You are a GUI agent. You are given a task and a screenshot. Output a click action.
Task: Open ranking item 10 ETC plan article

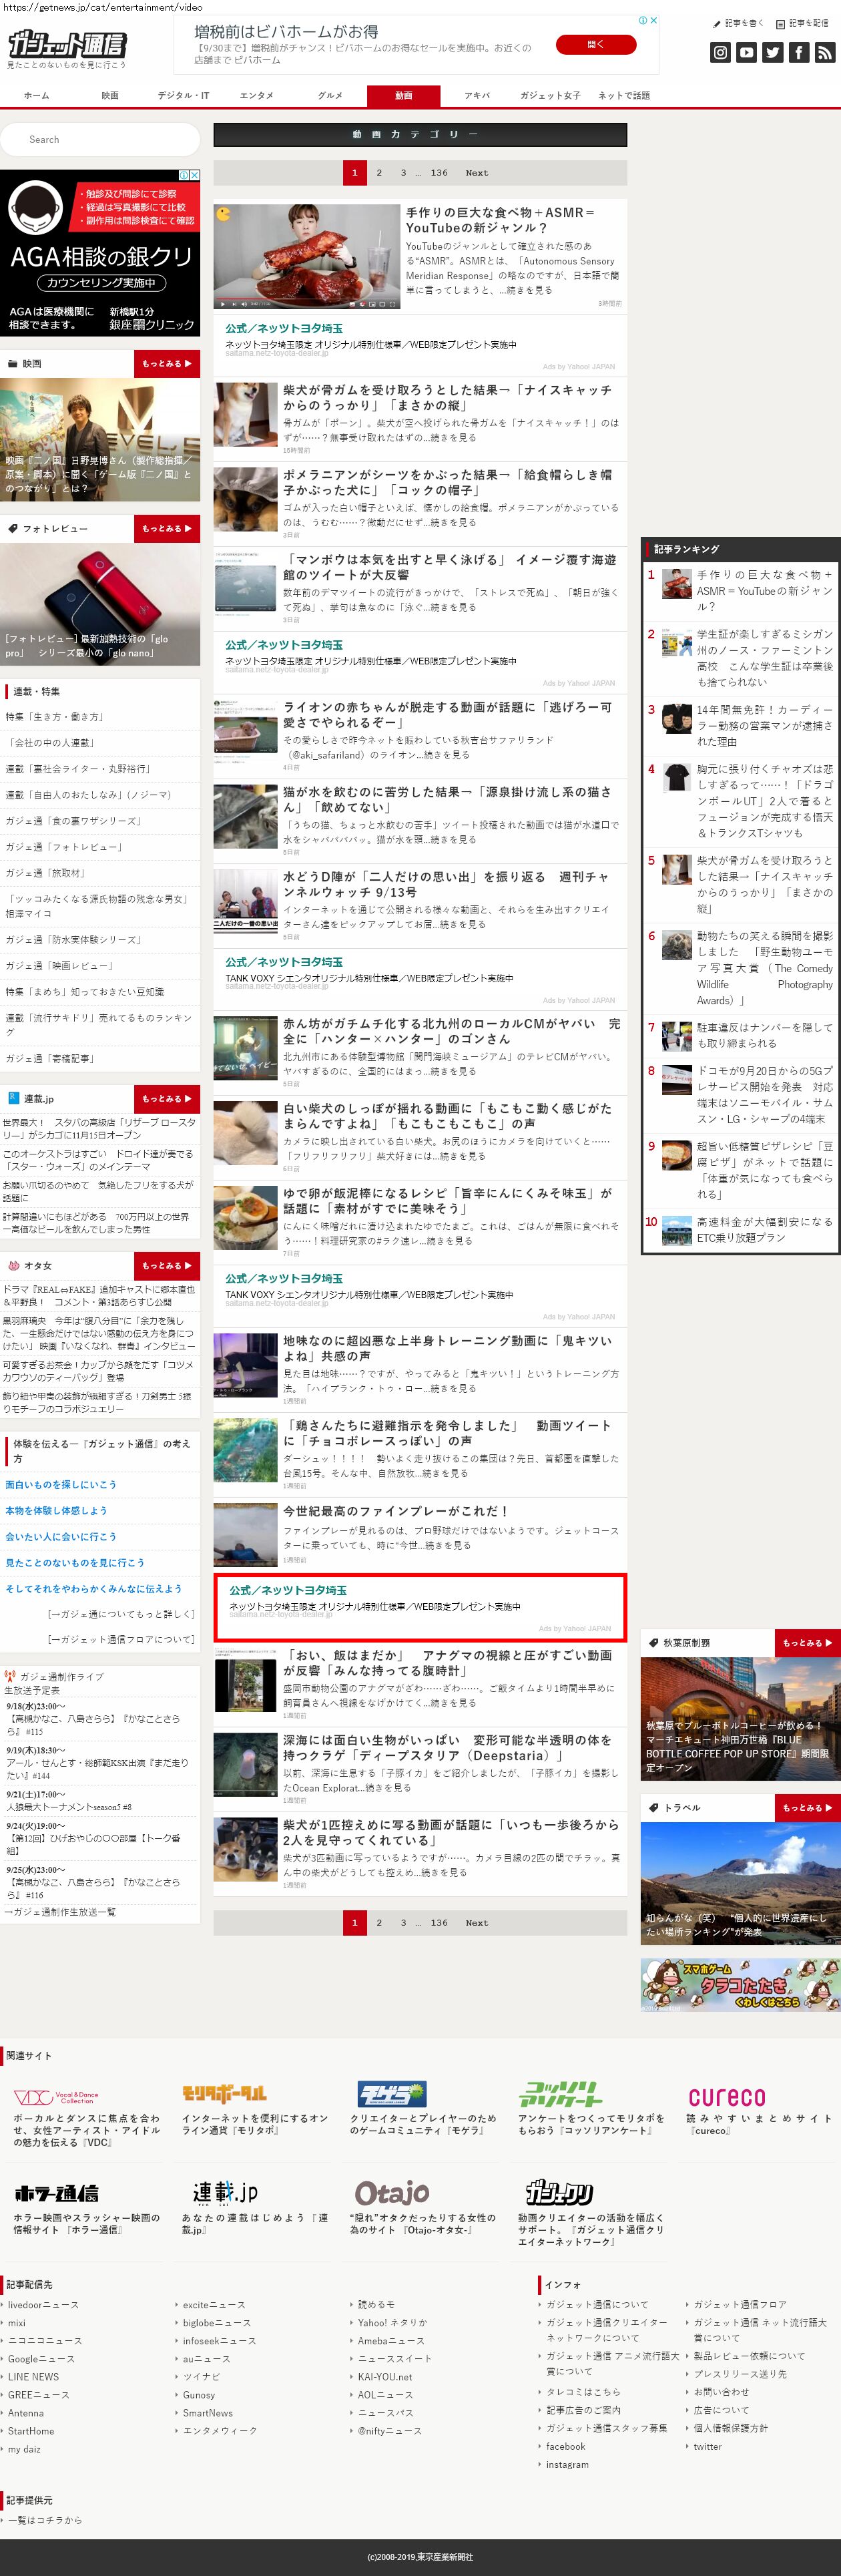764,1230
